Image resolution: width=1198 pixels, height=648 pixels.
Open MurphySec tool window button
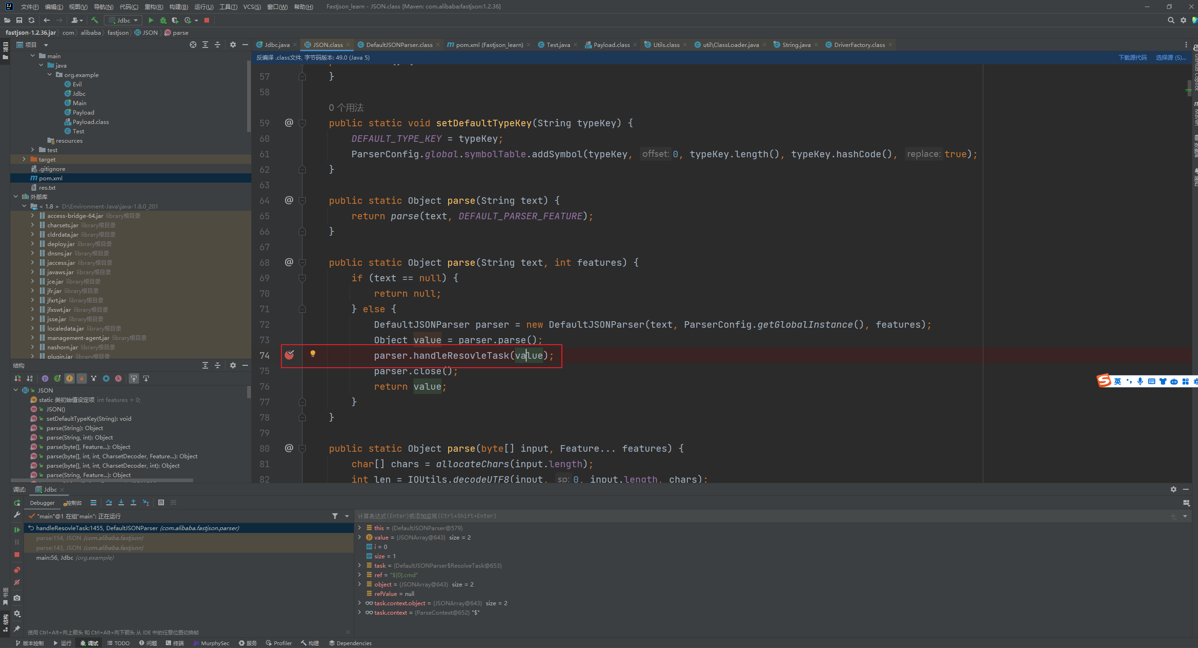[x=211, y=643]
